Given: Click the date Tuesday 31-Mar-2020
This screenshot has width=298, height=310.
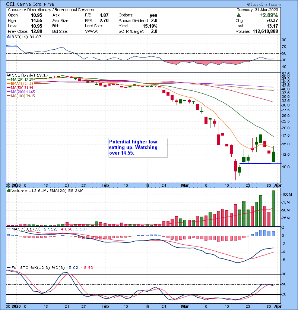Looking at the screenshot, I should click(257, 10).
